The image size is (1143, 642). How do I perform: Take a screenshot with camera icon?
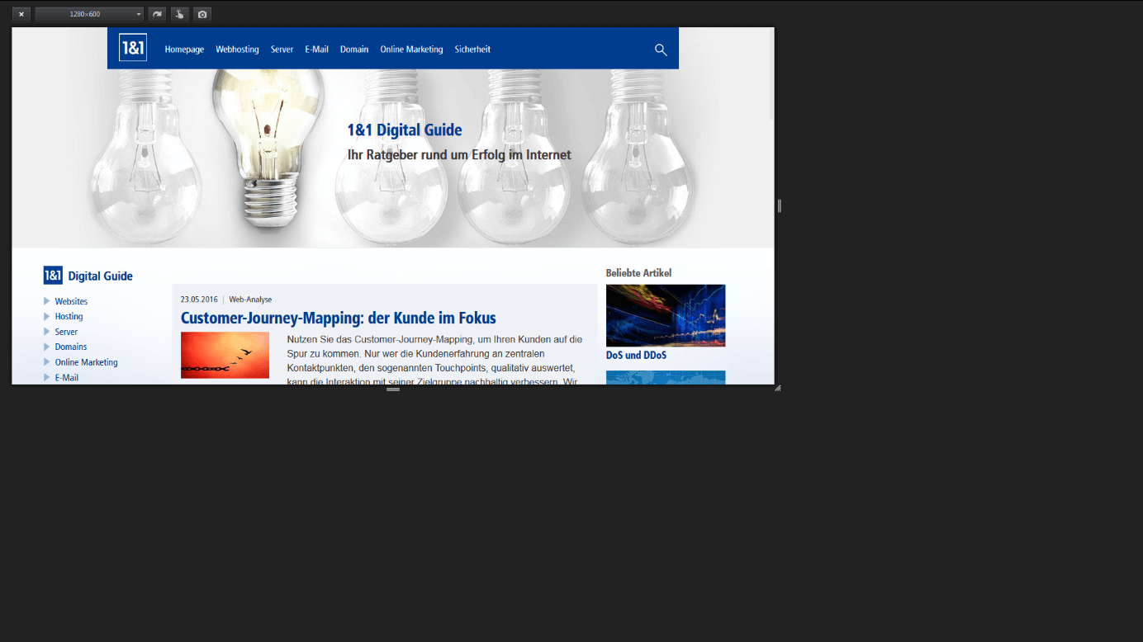pyautogui.click(x=202, y=14)
